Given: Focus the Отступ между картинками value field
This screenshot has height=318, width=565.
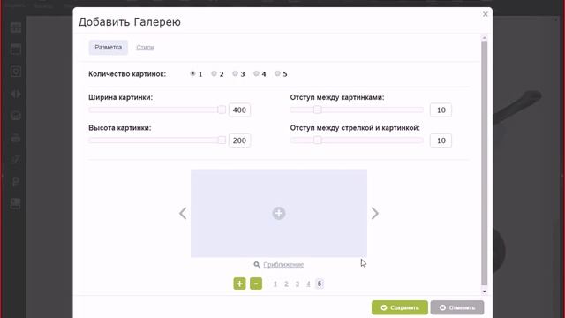Looking at the screenshot, I should point(441,110).
